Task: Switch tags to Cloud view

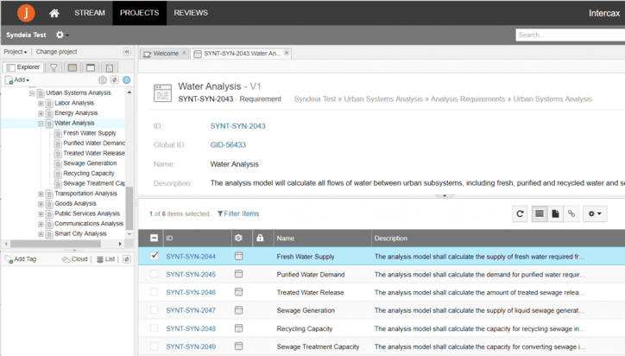Action: 74,259
